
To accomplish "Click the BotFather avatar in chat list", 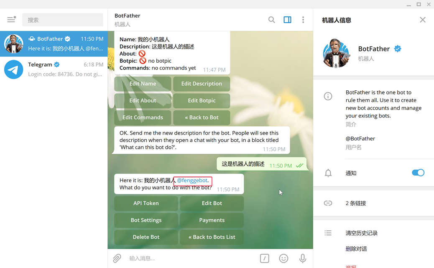I will point(13,44).
